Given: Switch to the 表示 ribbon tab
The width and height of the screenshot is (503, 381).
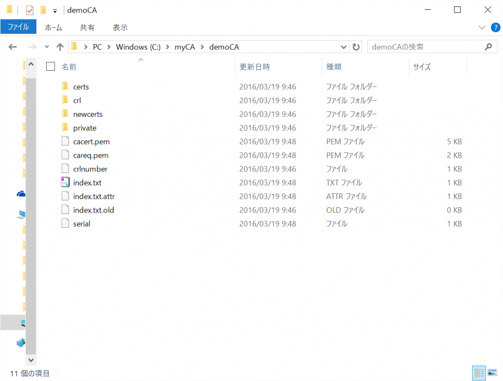Looking at the screenshot, I should coord(120,27).
